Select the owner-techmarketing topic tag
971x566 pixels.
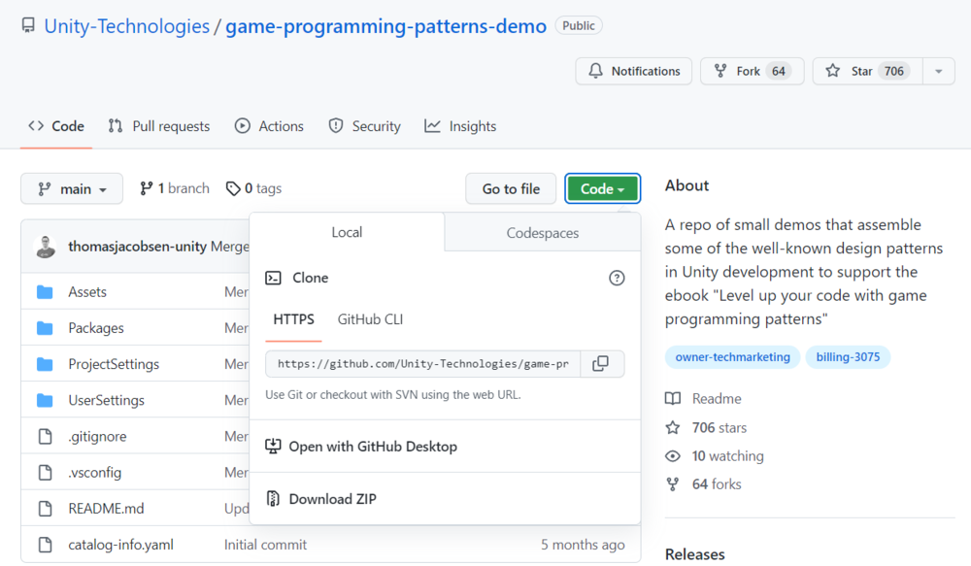(x=732, y=357)
